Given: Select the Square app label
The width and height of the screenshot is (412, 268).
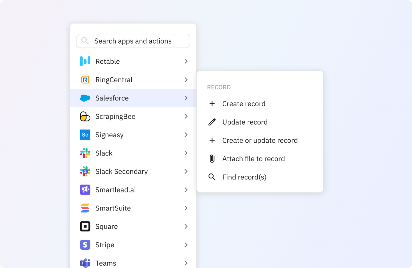Looking at the screenshot, I should tap(107, 227).
